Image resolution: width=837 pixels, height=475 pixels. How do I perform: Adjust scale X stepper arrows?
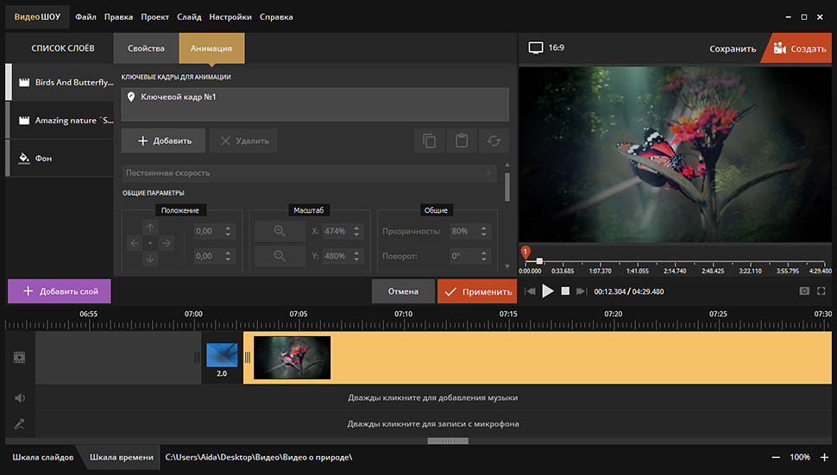click(356, 231)
